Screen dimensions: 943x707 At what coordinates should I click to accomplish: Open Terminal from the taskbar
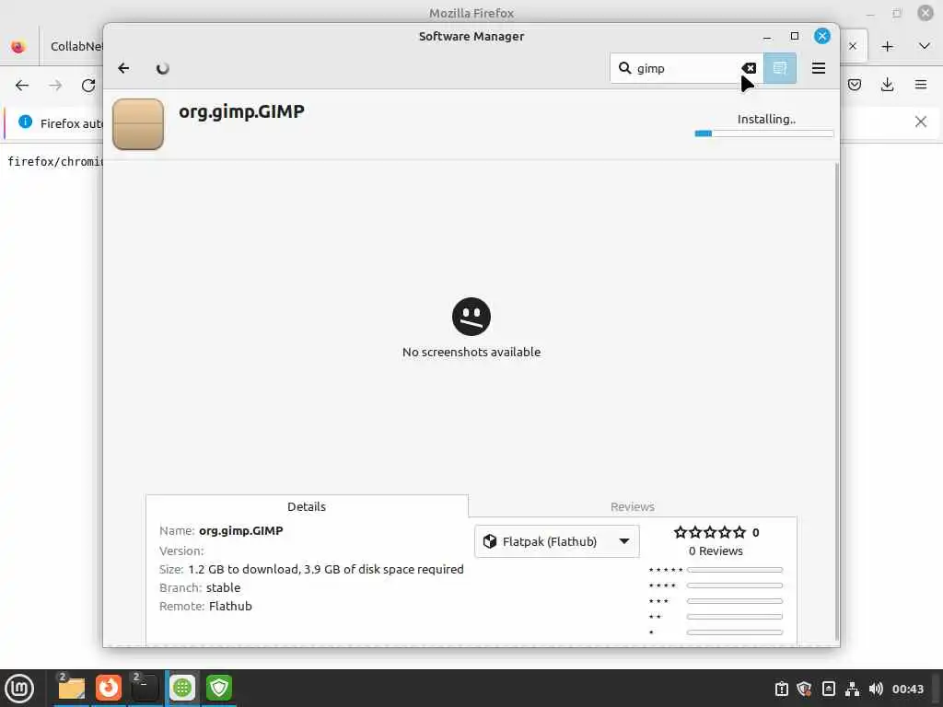(145, 688)
